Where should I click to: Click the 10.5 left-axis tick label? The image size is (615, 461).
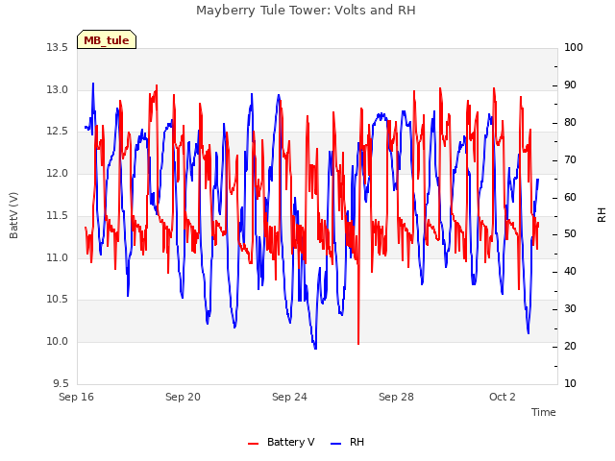click(x=58, y=299)
